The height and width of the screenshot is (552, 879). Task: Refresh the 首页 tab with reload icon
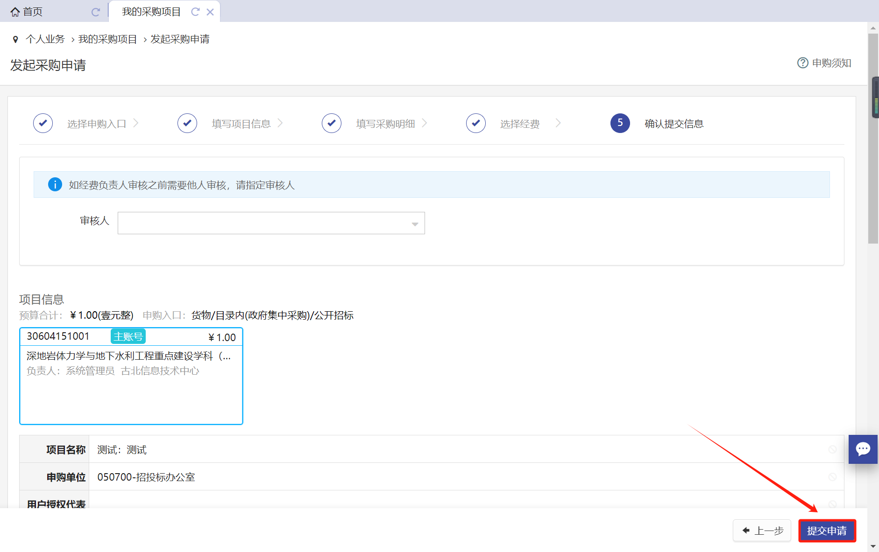(96, 12)
